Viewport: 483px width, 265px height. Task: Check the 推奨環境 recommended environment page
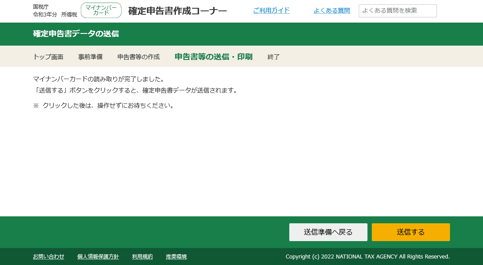(175, 257)
